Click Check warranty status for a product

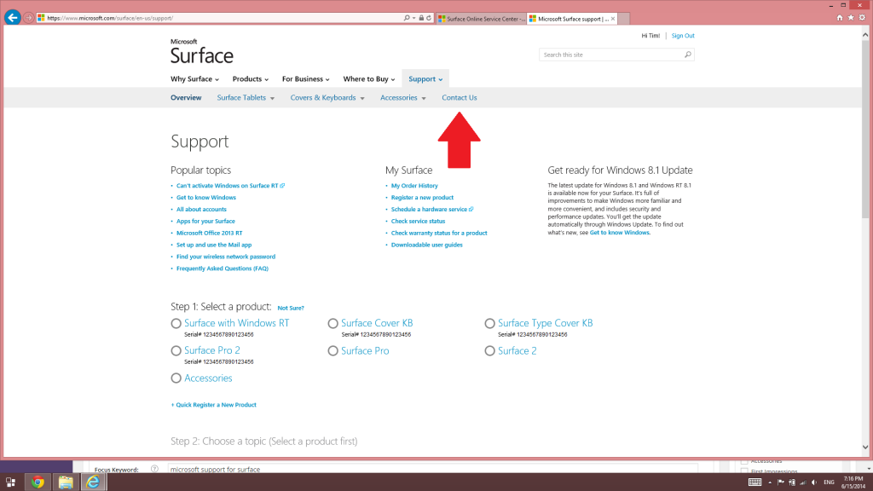tap(439, 233)
